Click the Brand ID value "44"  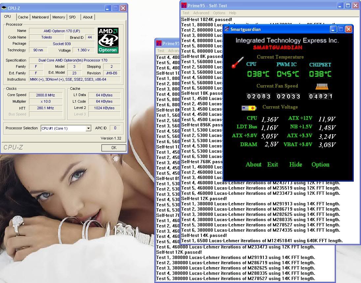pyautogui.click(x=90, y=37)
